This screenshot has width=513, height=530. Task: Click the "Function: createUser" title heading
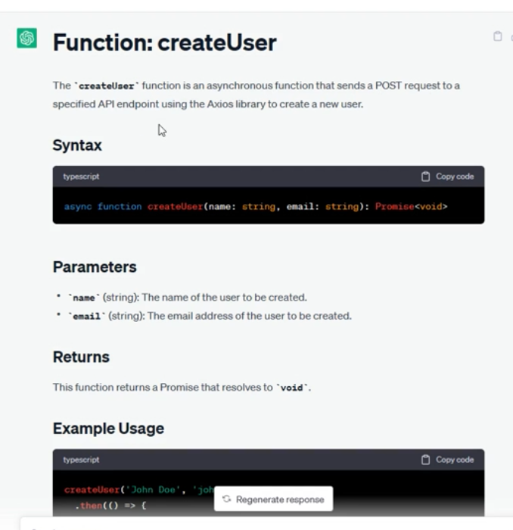click(x=164, y=42)
